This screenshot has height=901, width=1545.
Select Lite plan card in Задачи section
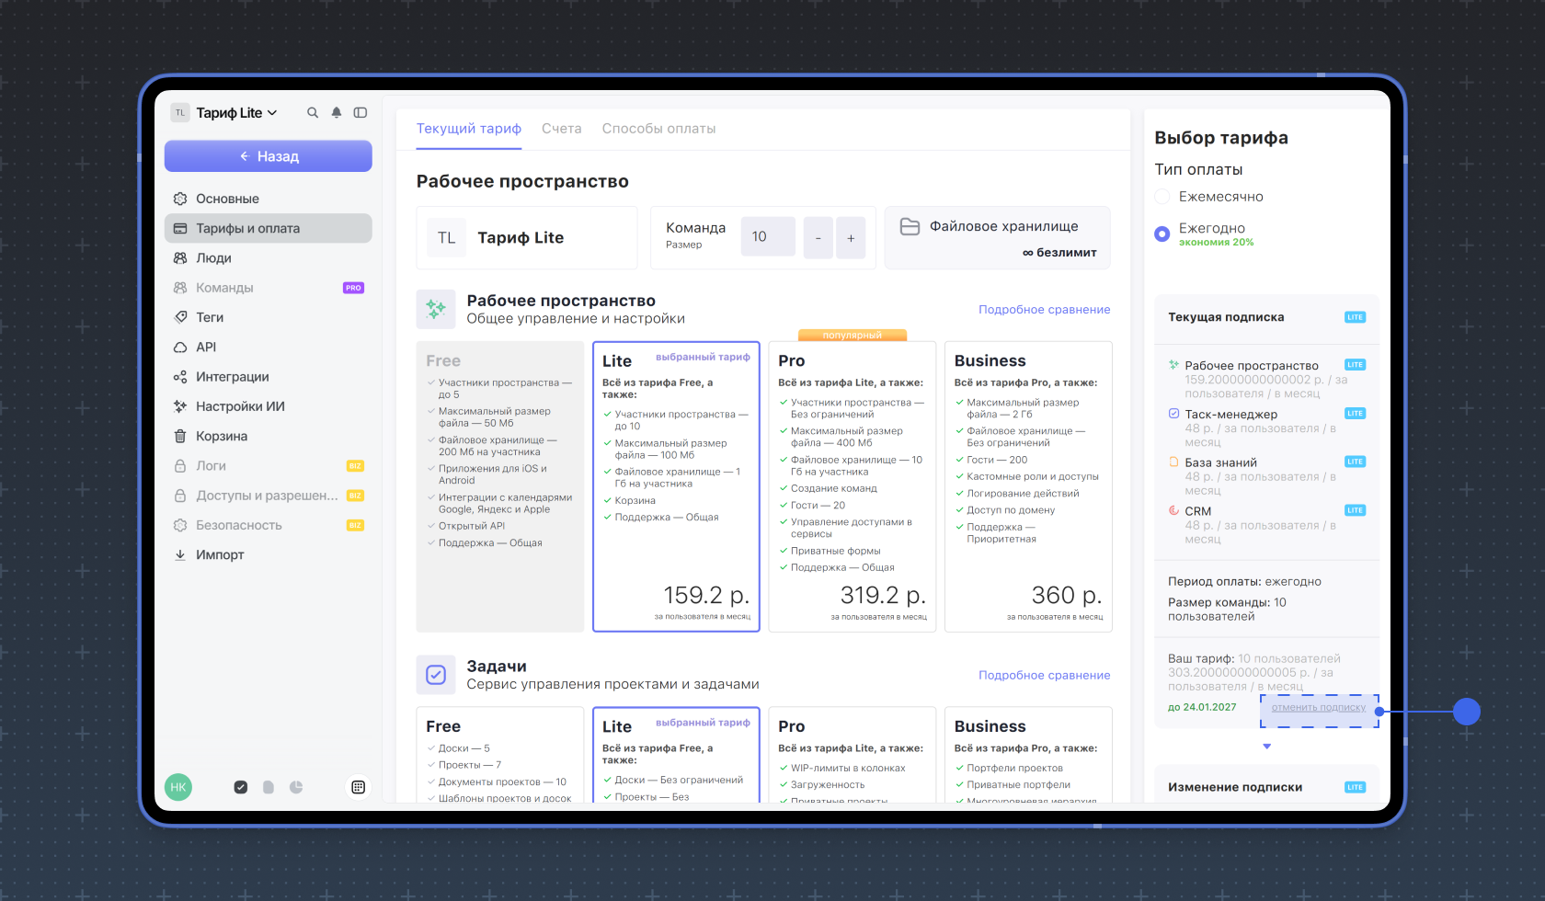coord(677,755)
